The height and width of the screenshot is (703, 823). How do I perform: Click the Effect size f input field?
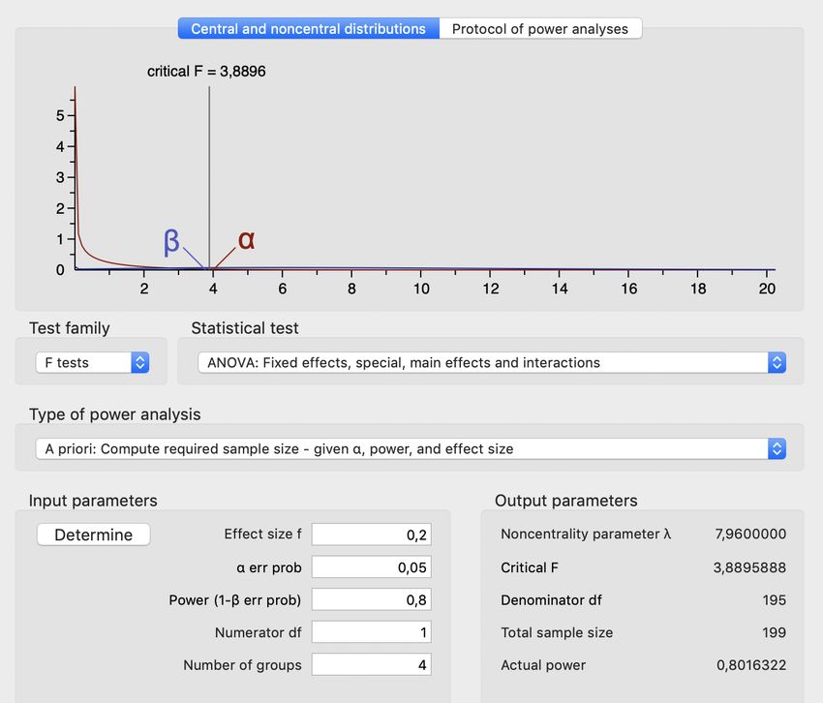click(371, 535)
